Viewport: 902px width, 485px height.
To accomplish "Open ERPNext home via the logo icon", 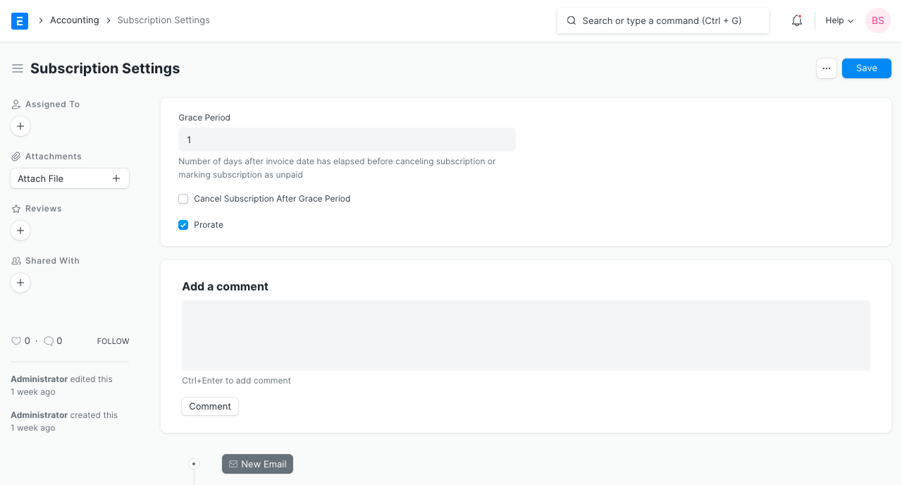I will coord(19,20).
